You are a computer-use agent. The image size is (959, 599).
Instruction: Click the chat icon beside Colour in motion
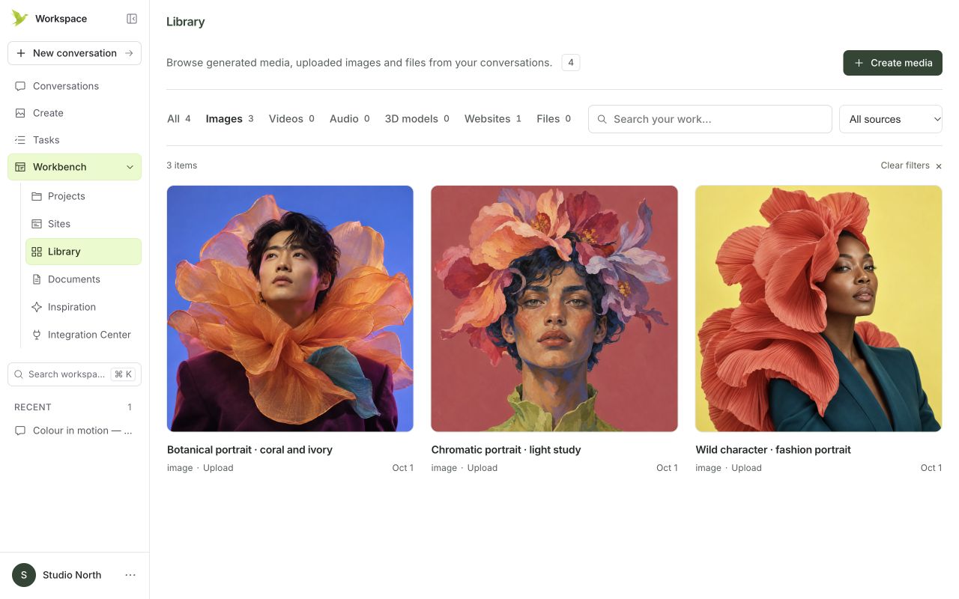[x=20, y=431]
